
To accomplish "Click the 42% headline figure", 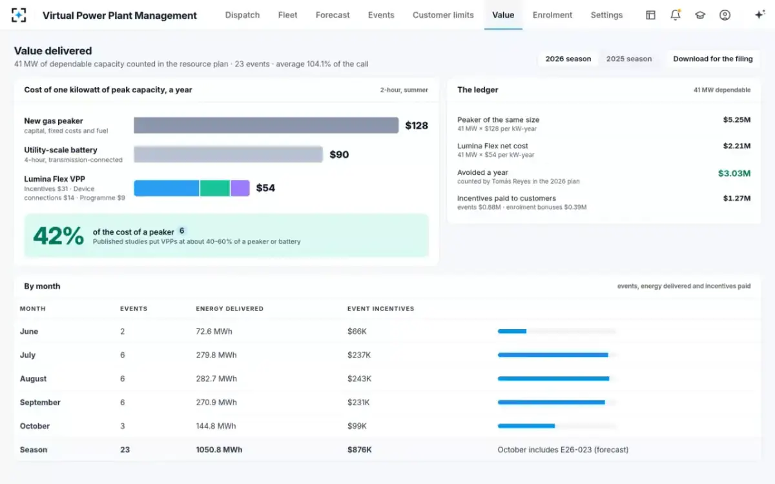I will pos(58,236).
